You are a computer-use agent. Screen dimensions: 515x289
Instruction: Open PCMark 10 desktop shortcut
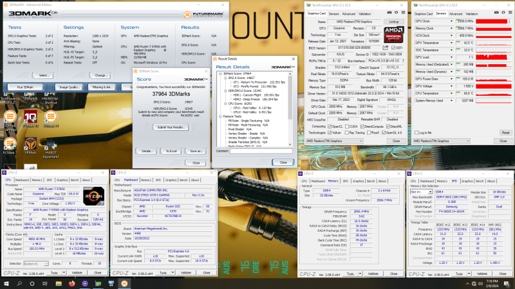pyautogui.click(x=30, y=119)
